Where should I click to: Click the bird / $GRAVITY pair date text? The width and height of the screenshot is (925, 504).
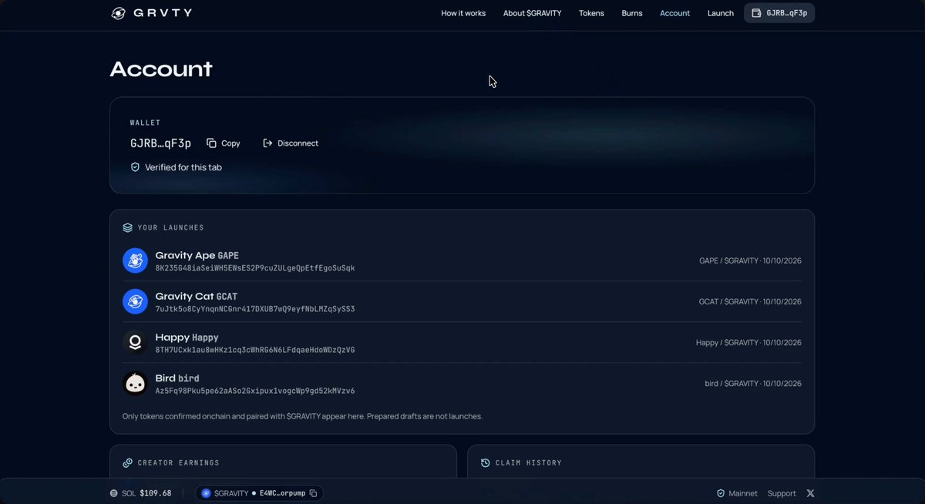[x=753, y=383]
